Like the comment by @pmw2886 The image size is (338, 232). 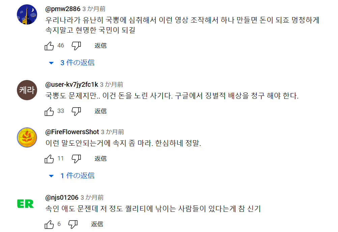pos(49,46)
